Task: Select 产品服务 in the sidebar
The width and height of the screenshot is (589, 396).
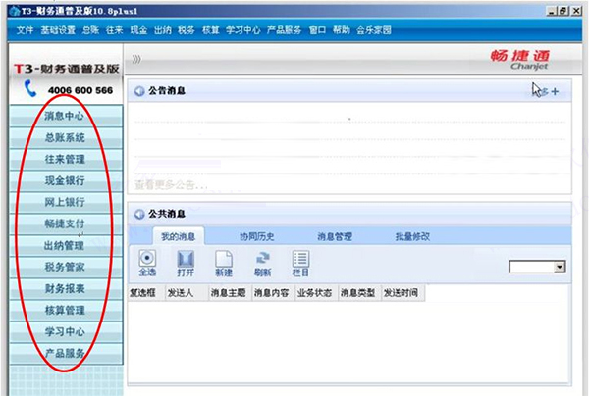Action: (66, 353)
